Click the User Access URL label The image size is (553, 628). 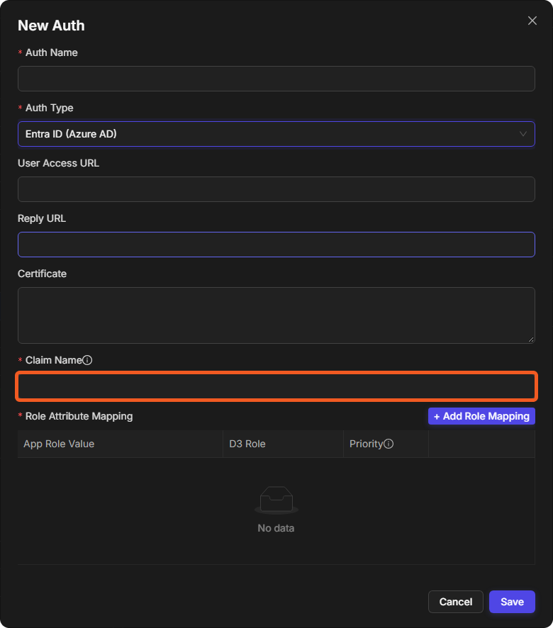tap(59, 163)
